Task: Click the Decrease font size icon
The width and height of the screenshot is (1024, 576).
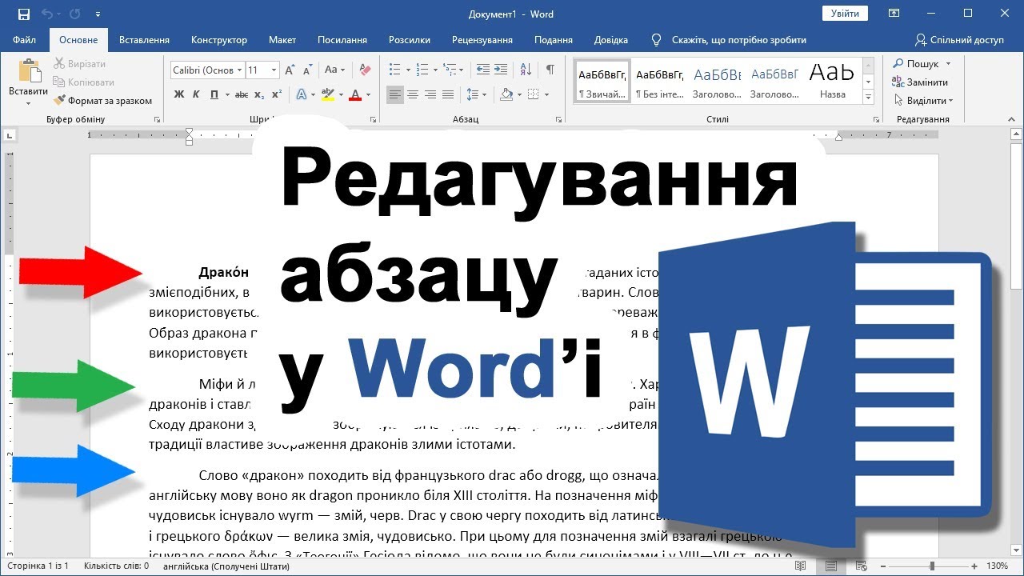Action: click(x=309, y=70)
